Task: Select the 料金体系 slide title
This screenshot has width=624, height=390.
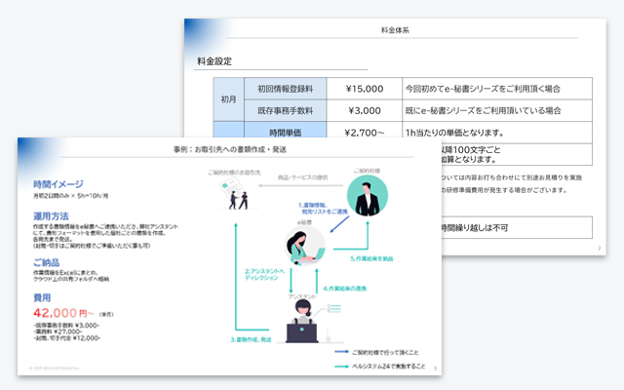Action: pos(400,31)
